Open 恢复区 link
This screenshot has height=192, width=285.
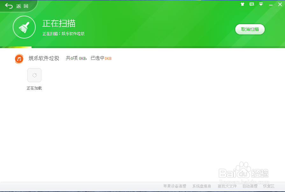tap(269, 186)
